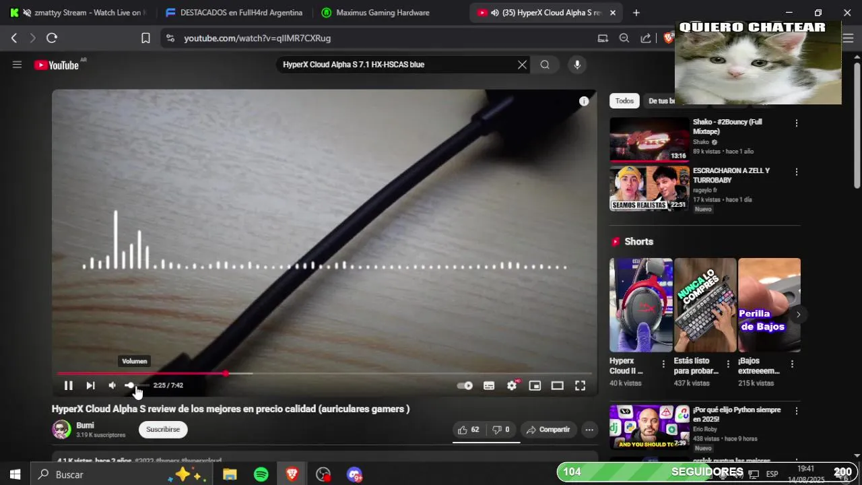This screenshot has width=862, height=485.
Task: Switch to zmattyy Stream Kick tab
Action: [78, 13]
